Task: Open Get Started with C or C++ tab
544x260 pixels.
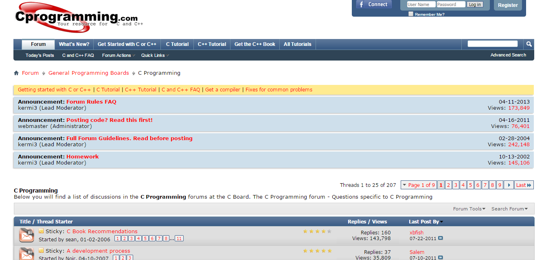Action: pos(127,44)
